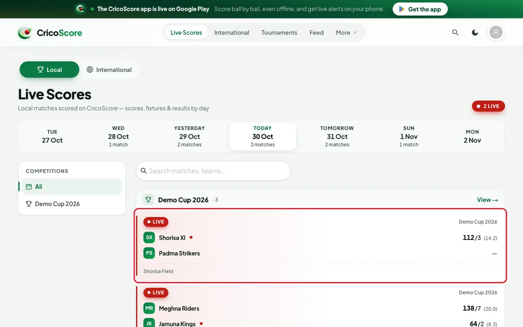The image size is (523, 327).
Task: Click the CricoScore app icon in banner
Action: click(80, 9)
